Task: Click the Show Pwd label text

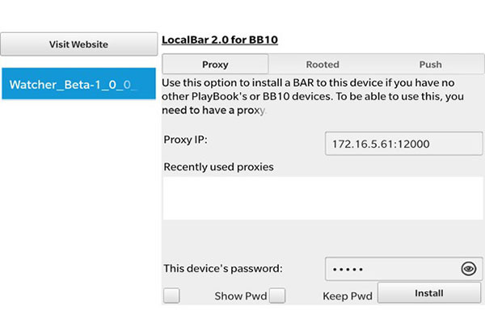Action: 241,296
